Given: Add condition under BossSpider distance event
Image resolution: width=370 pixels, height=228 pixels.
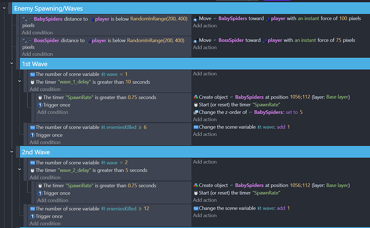Looking at the screenshot, I should [38, 54].
